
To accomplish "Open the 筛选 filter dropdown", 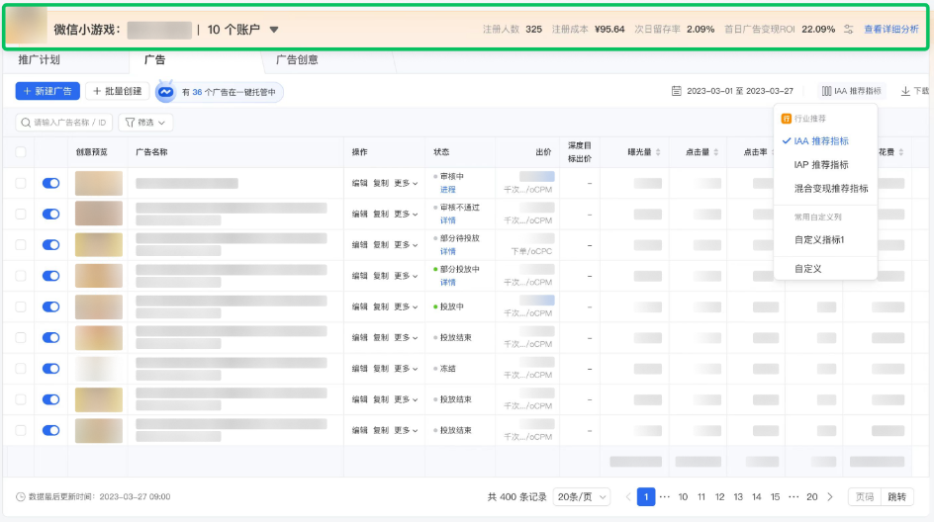I will 145,123.
